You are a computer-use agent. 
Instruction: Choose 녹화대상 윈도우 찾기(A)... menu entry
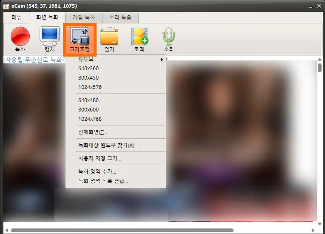coord(116,145)
